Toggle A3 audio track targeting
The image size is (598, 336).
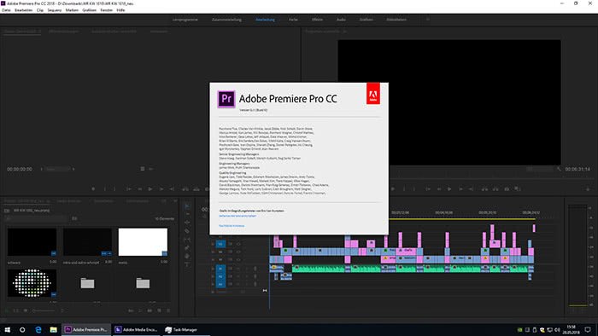pyautogui.click(x=220, y=284)
